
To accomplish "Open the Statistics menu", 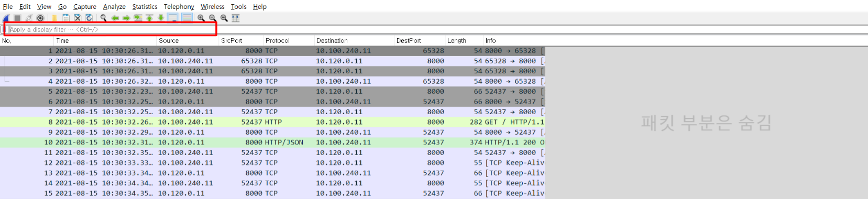I will click(145, 6).
